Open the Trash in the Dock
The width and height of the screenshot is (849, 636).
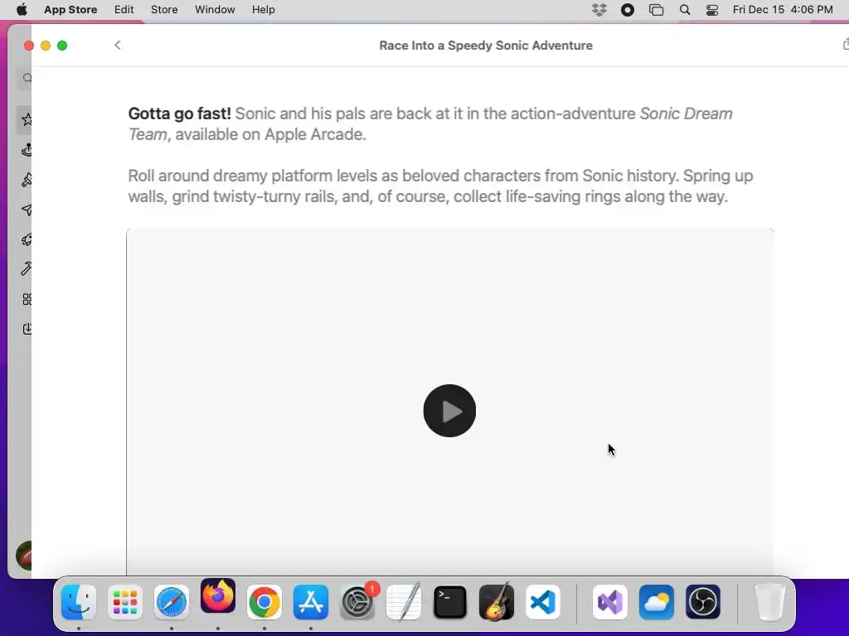click(769, 602)
